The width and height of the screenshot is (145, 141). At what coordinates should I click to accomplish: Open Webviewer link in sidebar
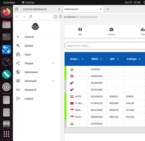click(31, 72)
